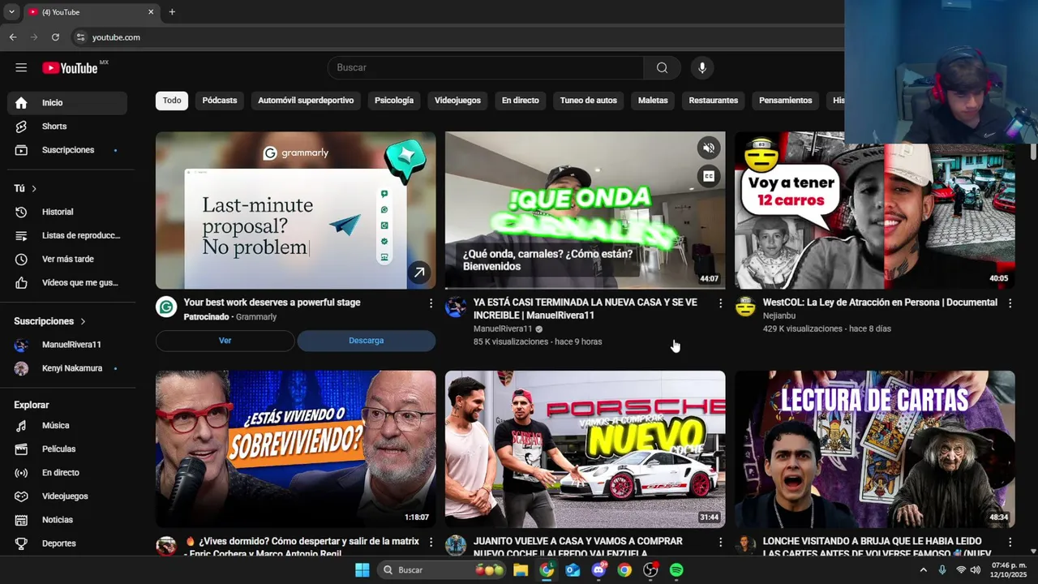Image resolution: width=1038 pixels, height=584 pixels.
Task: Open Historial in the sidebar
Action: click(67, 212)
